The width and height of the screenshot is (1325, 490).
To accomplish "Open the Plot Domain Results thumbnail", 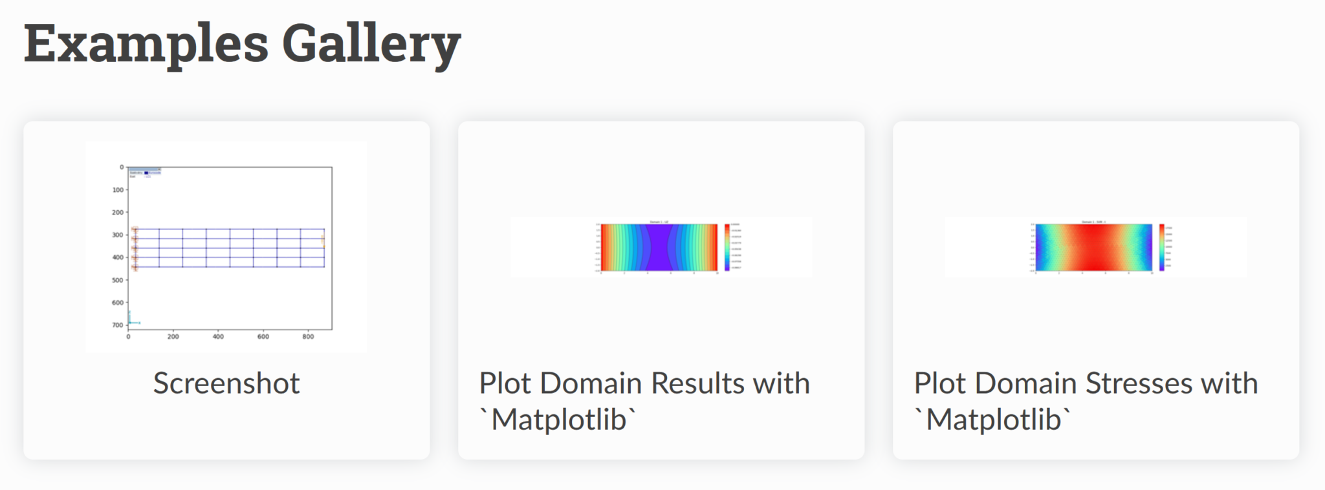I will [x=661, y=247].
